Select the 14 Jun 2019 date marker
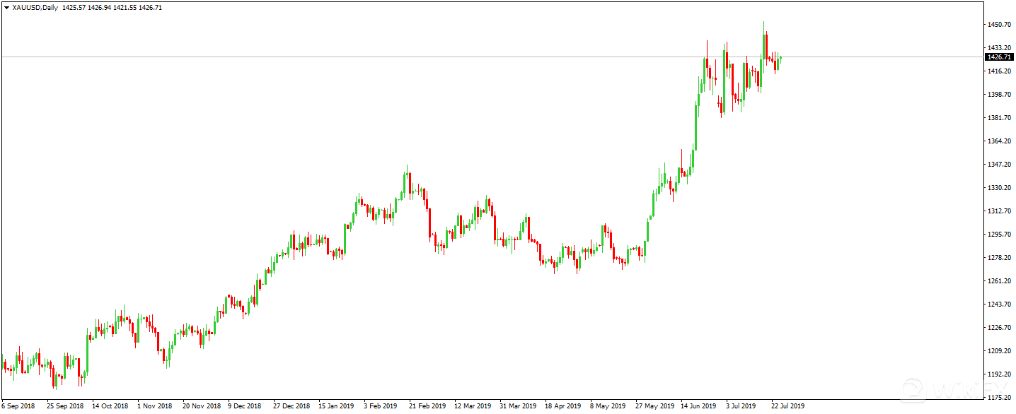Screen dimensions: 1016x414 [x=698, y=406]
